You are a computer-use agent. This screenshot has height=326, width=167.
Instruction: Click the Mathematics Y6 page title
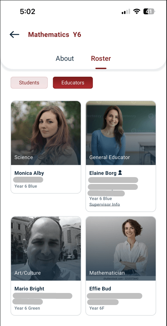pyautogui.click(x=55, y=34)
